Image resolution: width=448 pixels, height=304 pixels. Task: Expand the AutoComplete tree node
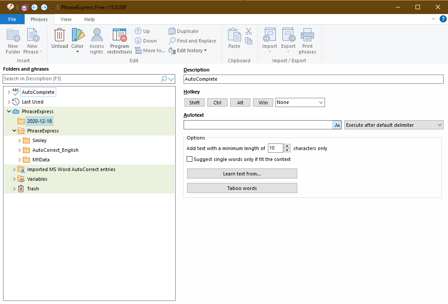(x=9, y=92)
